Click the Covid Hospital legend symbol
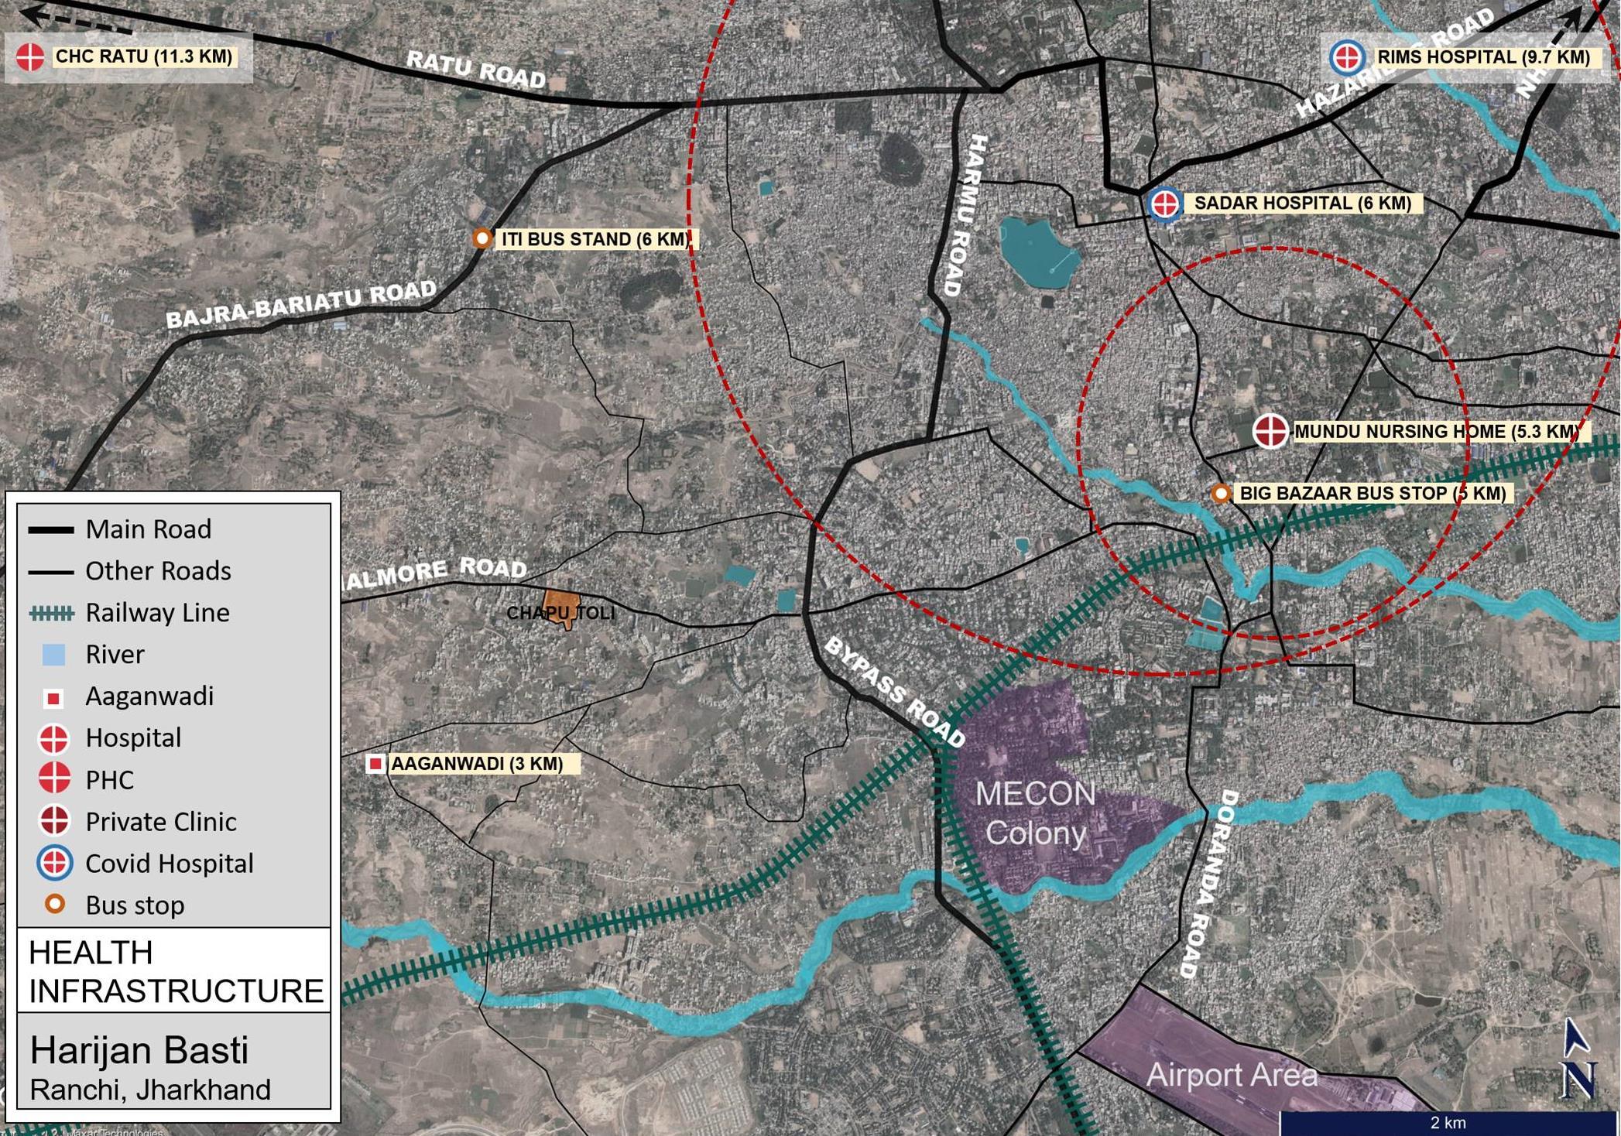The height and width of the screenshot is (1136, 1621). pos(54,863)
